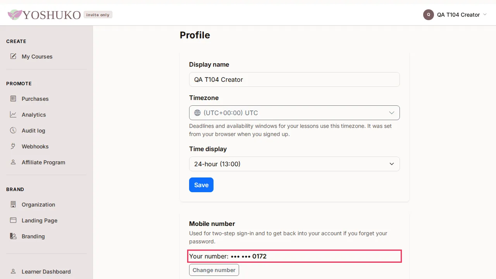Click the 'Deadlines and availability windows' help text

point(290,130)
